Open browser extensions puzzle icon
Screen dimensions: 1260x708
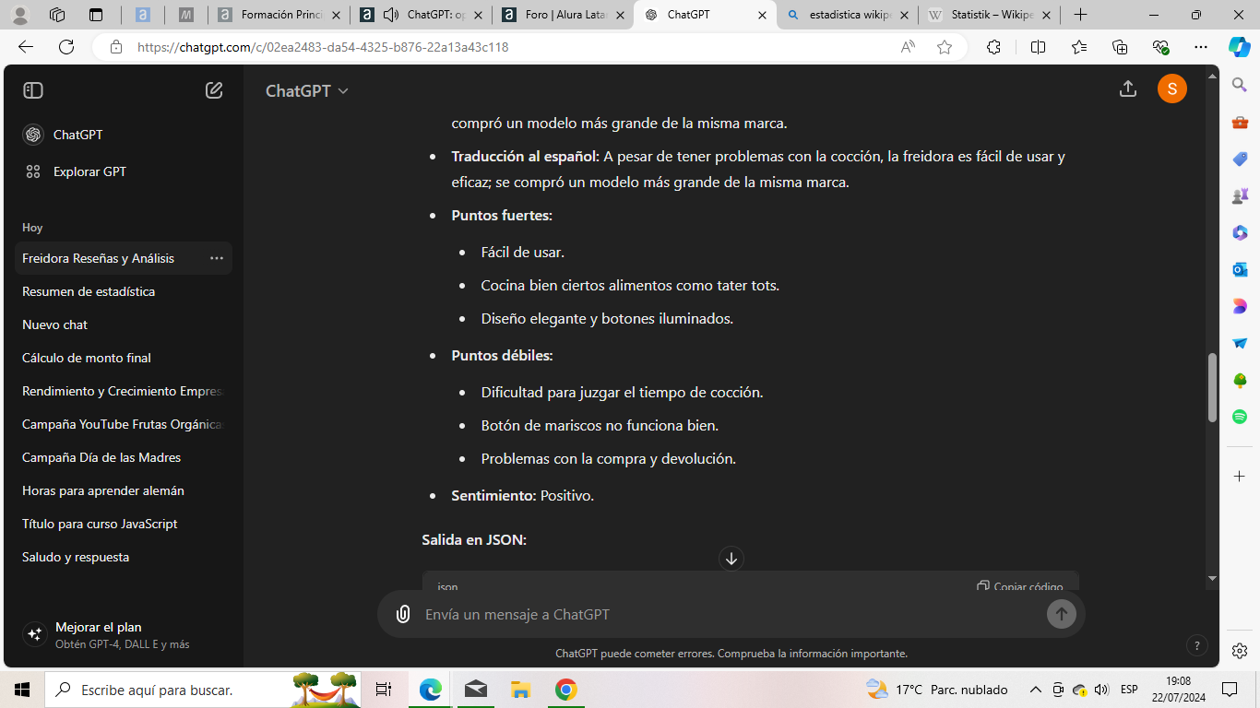click(993, 47)
